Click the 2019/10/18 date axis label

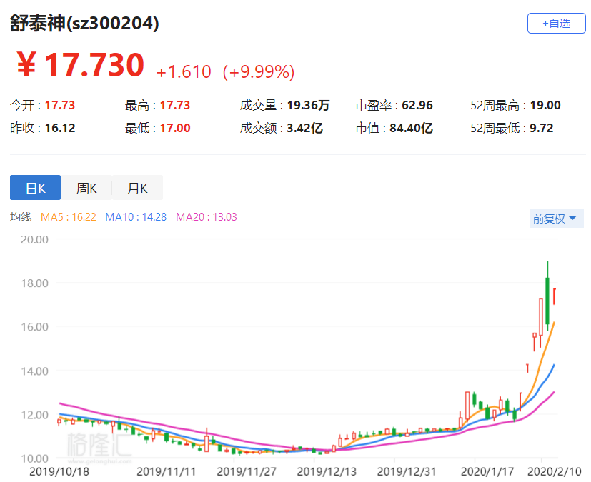click(59, 471)
